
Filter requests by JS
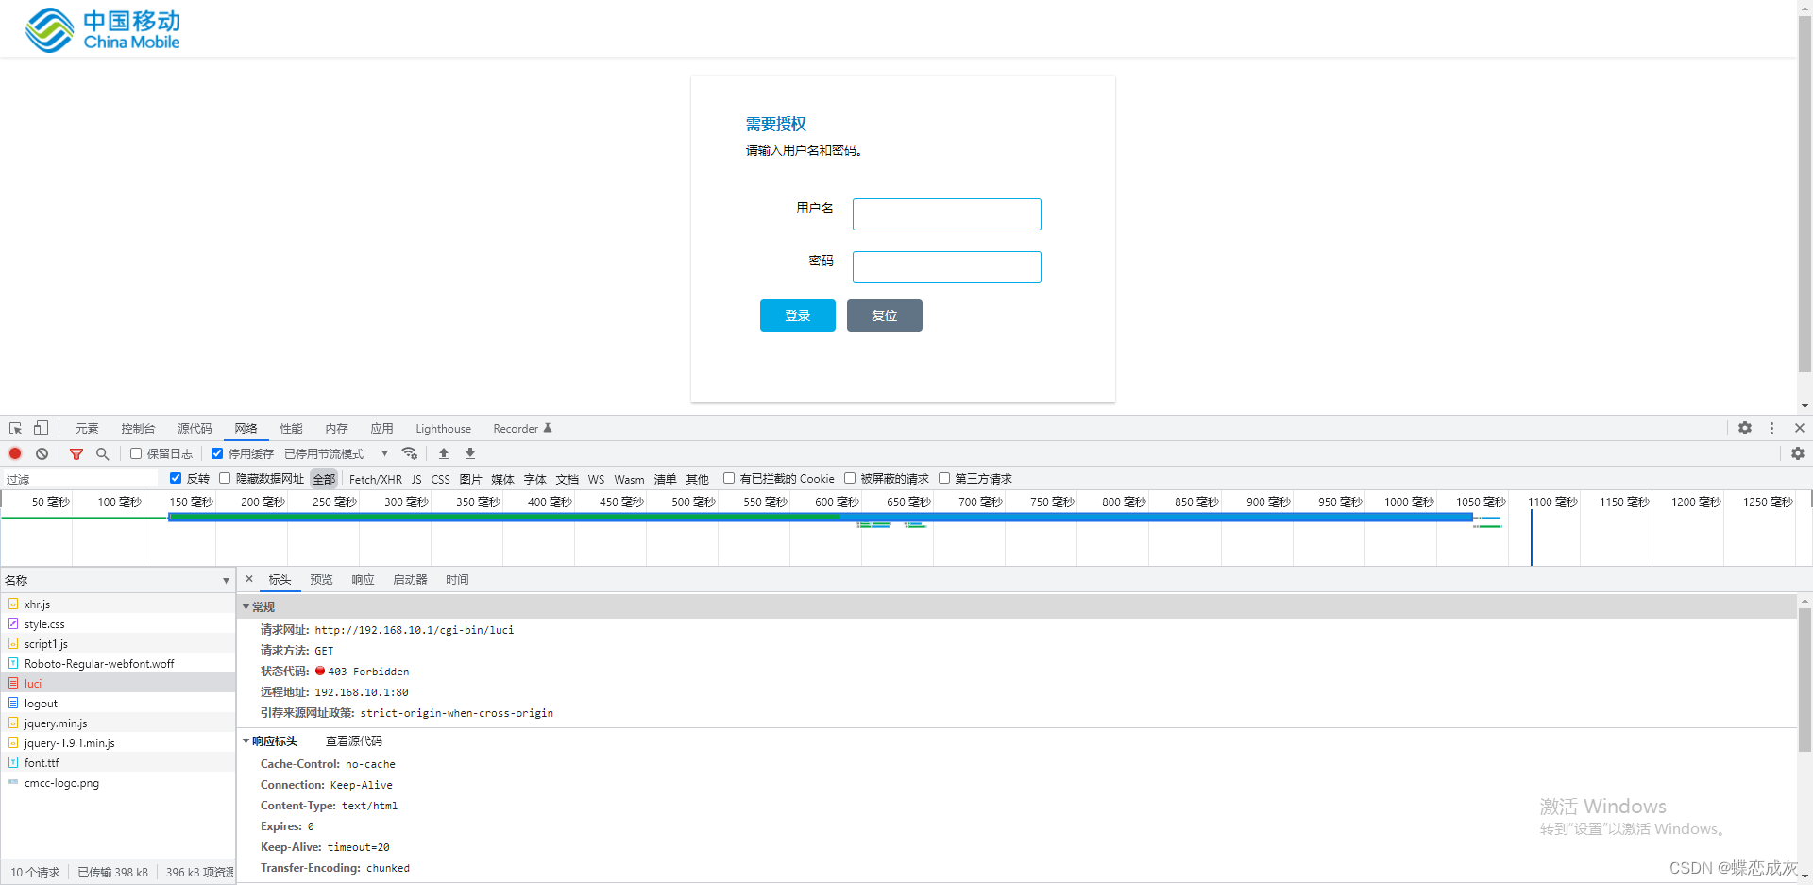pos(416,479)
